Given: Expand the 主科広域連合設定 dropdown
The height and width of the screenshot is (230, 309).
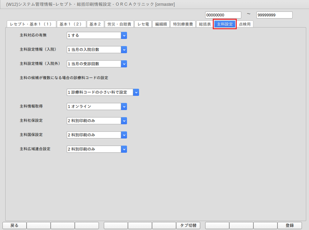Looking at the screenshot, I should tap(124, 149).
